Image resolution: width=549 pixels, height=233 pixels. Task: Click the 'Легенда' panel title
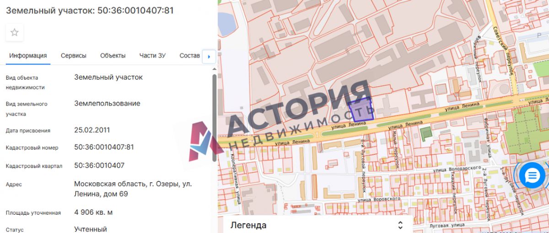point(248,225)
